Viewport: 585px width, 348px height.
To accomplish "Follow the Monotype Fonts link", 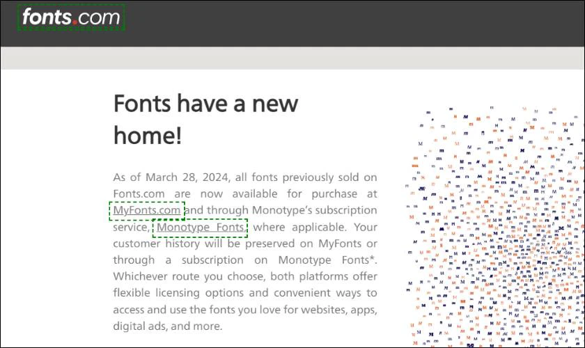I will (x=200, y=227).
